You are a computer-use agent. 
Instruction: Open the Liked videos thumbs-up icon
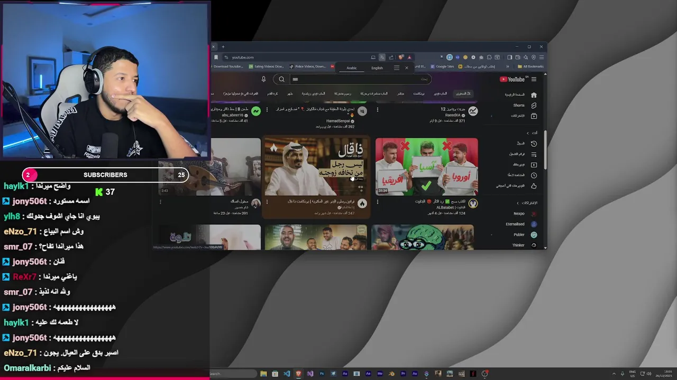pyautogui.click(x=534, y=186)
